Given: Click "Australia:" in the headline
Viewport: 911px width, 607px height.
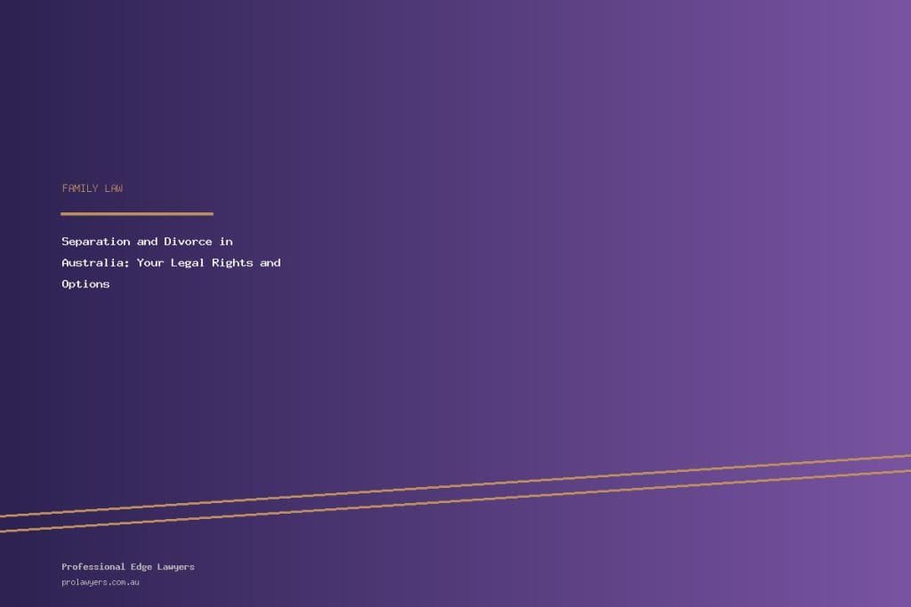Looking at the screenshot, I should click(95, 263).
